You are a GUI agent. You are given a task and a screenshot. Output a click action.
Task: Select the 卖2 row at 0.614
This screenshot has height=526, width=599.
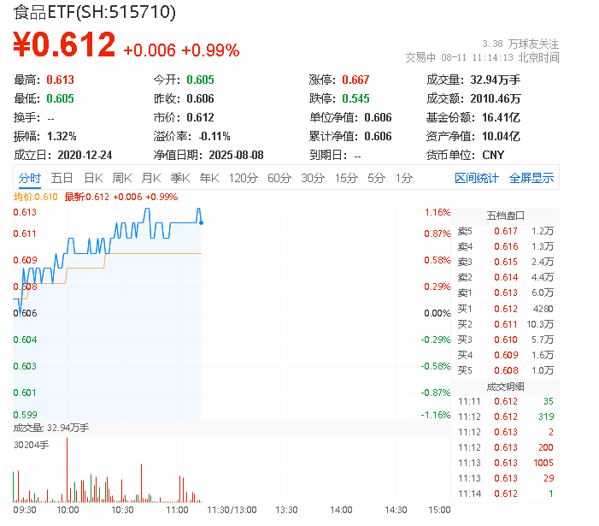[505, 277]
